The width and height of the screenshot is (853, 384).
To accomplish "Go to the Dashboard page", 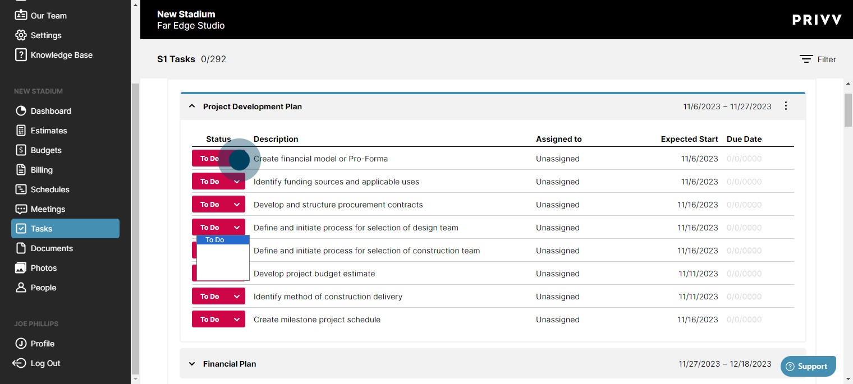I will [65, 111].
